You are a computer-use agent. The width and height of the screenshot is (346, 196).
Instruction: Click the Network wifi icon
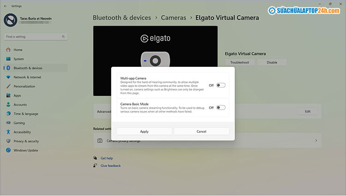click(8, 77)
